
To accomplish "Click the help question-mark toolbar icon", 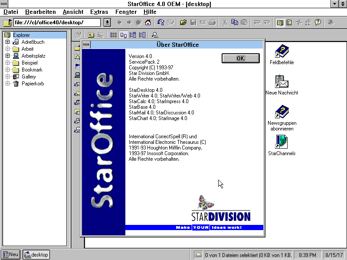I will click(x=318, y=23).
